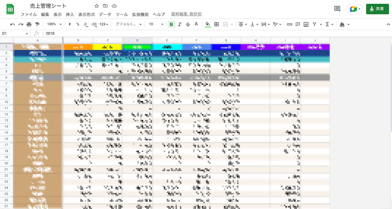392x209 pixels.
Task: Open the 拡張機能 menu
Action: [x=140, y=14]
